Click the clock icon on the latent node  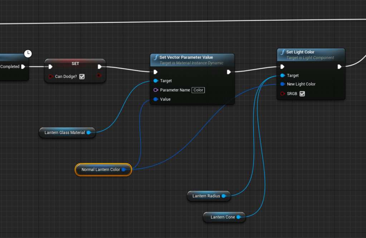click(28, 54)
